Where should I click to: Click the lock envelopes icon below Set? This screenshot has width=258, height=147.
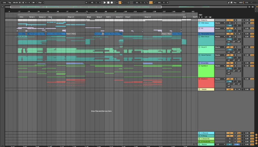pos(210,17)
